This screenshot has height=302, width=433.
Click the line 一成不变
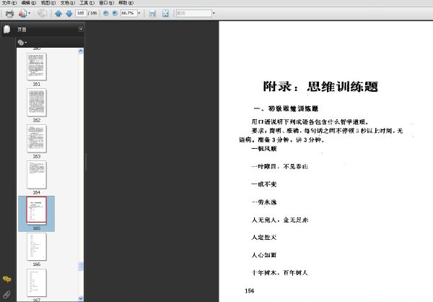[x=264, y=184]
